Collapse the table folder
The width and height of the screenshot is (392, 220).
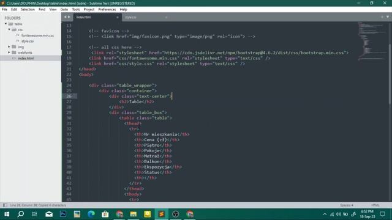(6, 24)
